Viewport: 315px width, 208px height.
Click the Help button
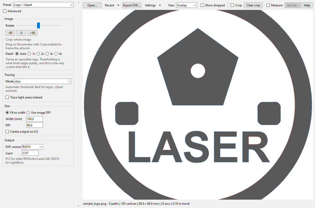[307, 5]
